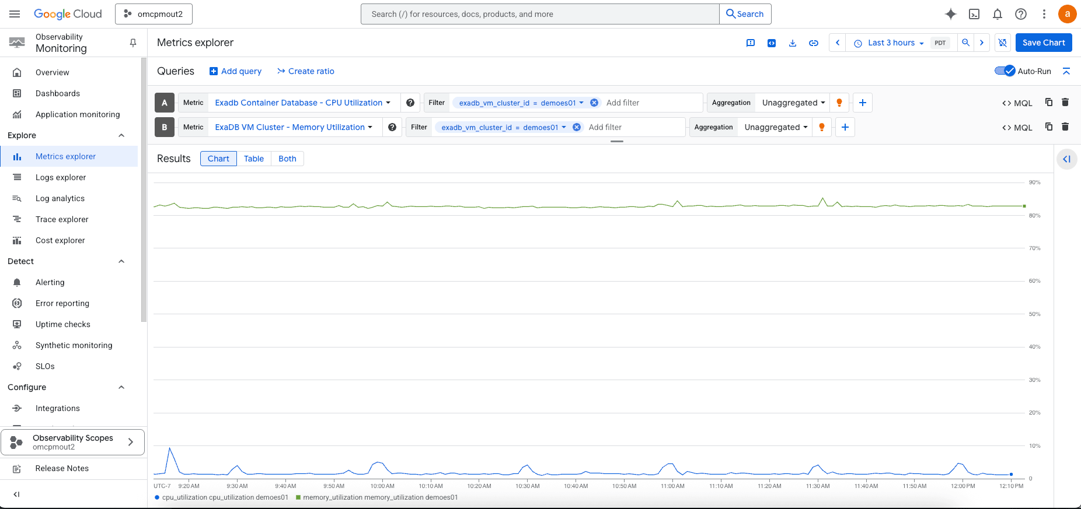Switch results to the Table tab
Screen dimensions: 1081x509
click(x=254, y=159)
